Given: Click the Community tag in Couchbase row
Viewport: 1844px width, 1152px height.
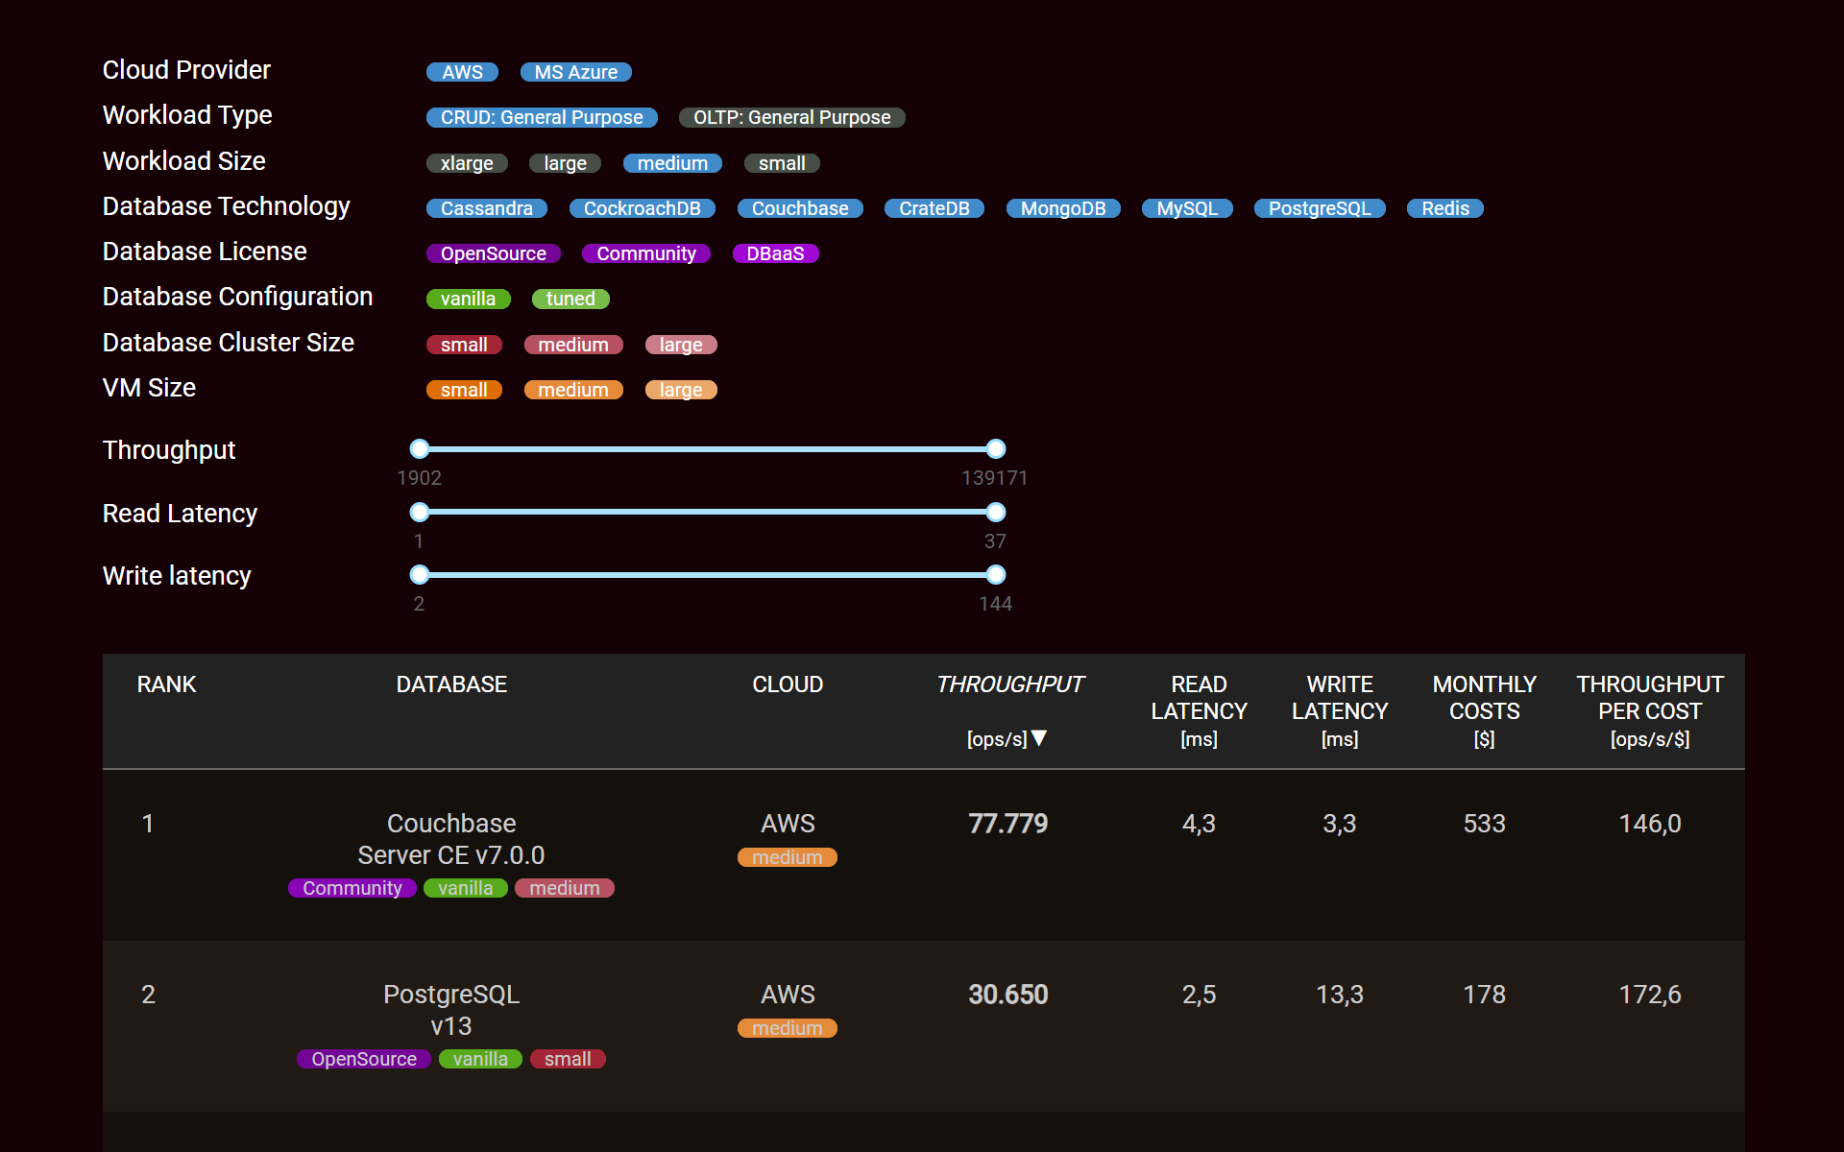Looking at the screenshot, I should click(352, 888).
